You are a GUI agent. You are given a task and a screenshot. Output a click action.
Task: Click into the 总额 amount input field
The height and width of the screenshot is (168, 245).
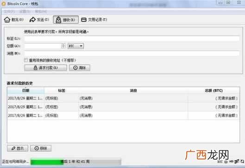point(43,46)
